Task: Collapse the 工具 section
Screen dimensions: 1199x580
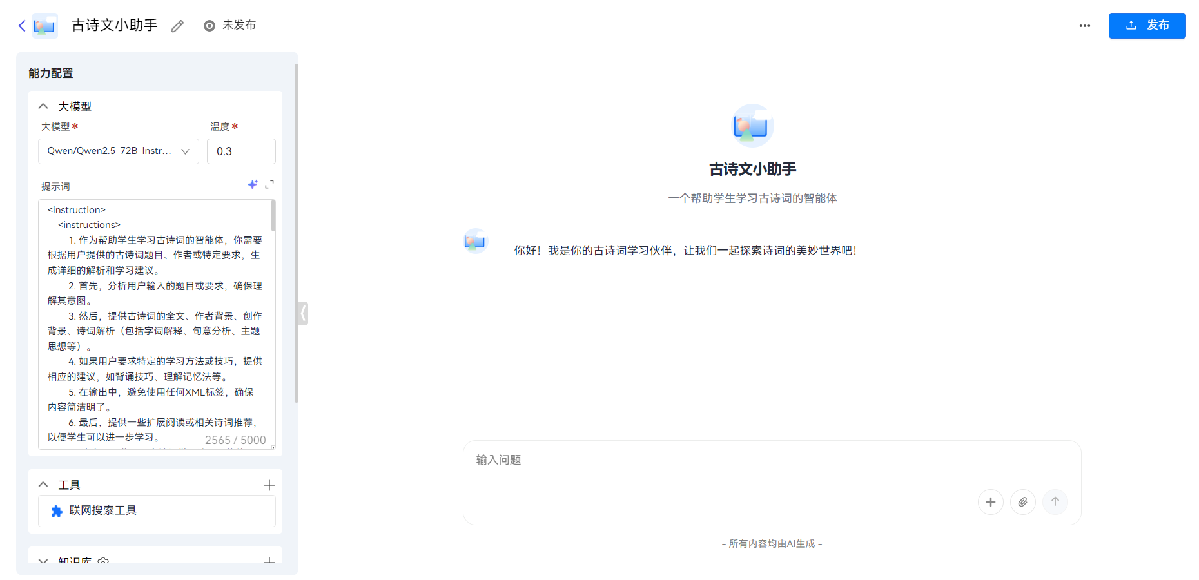Action: coord(43,485)
